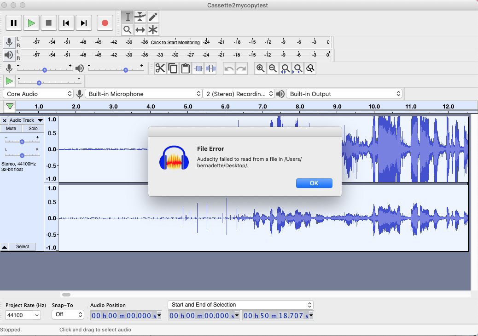Adjust the recording volume slider

click(45, 69)
